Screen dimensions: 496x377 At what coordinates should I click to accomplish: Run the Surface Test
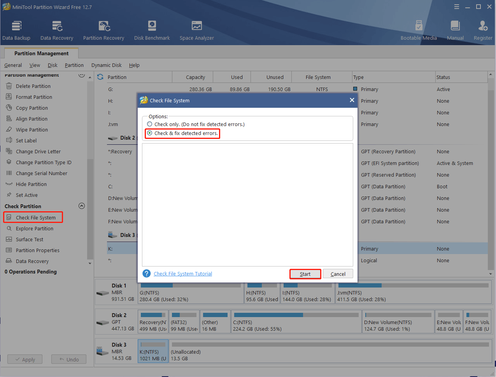pos(30,240)
